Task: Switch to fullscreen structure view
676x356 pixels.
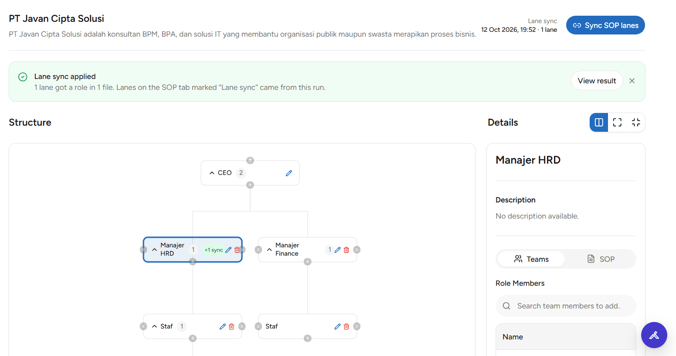Action: [x=617, y=122]
